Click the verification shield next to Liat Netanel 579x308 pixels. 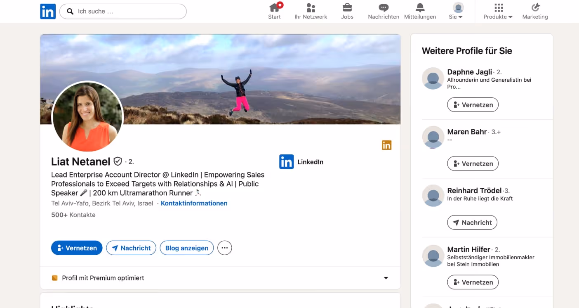point(118,161)
